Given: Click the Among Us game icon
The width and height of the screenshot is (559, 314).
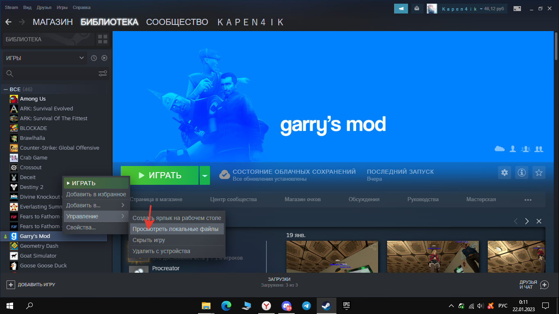Looking at the screenshot, I should [x=14, y=99].
